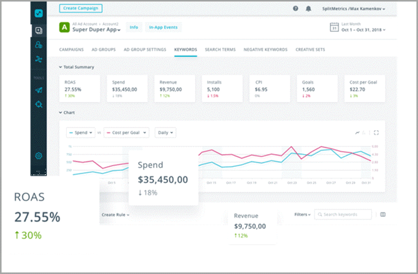Click the green Super Duper App icon

pos(65,28)
